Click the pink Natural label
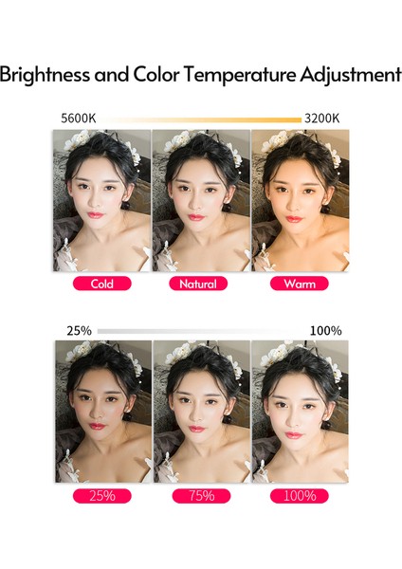 click(x=198, y=284)
